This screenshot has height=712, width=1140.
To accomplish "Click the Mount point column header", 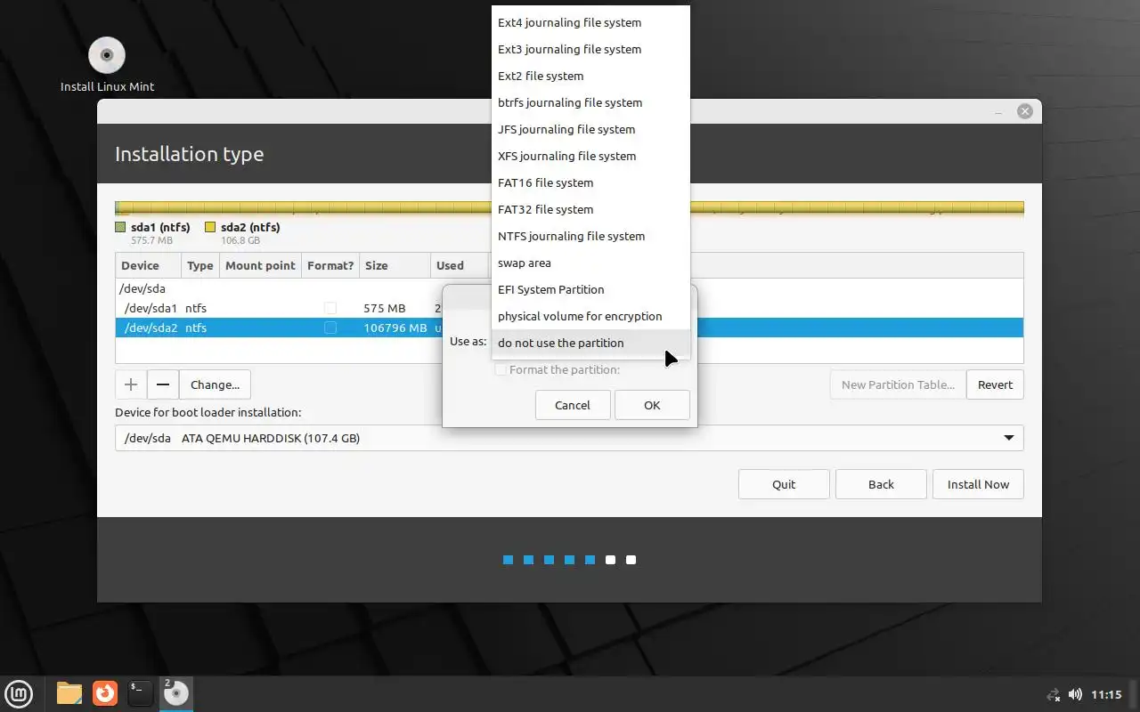I will (260, 265).
